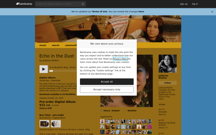Viewport: 216px width, 135px height.
Task: Click the Jul 25 show date
Action: (x=161, y=134)
